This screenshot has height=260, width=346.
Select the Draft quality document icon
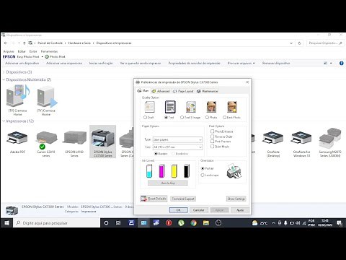pos(149,107)
